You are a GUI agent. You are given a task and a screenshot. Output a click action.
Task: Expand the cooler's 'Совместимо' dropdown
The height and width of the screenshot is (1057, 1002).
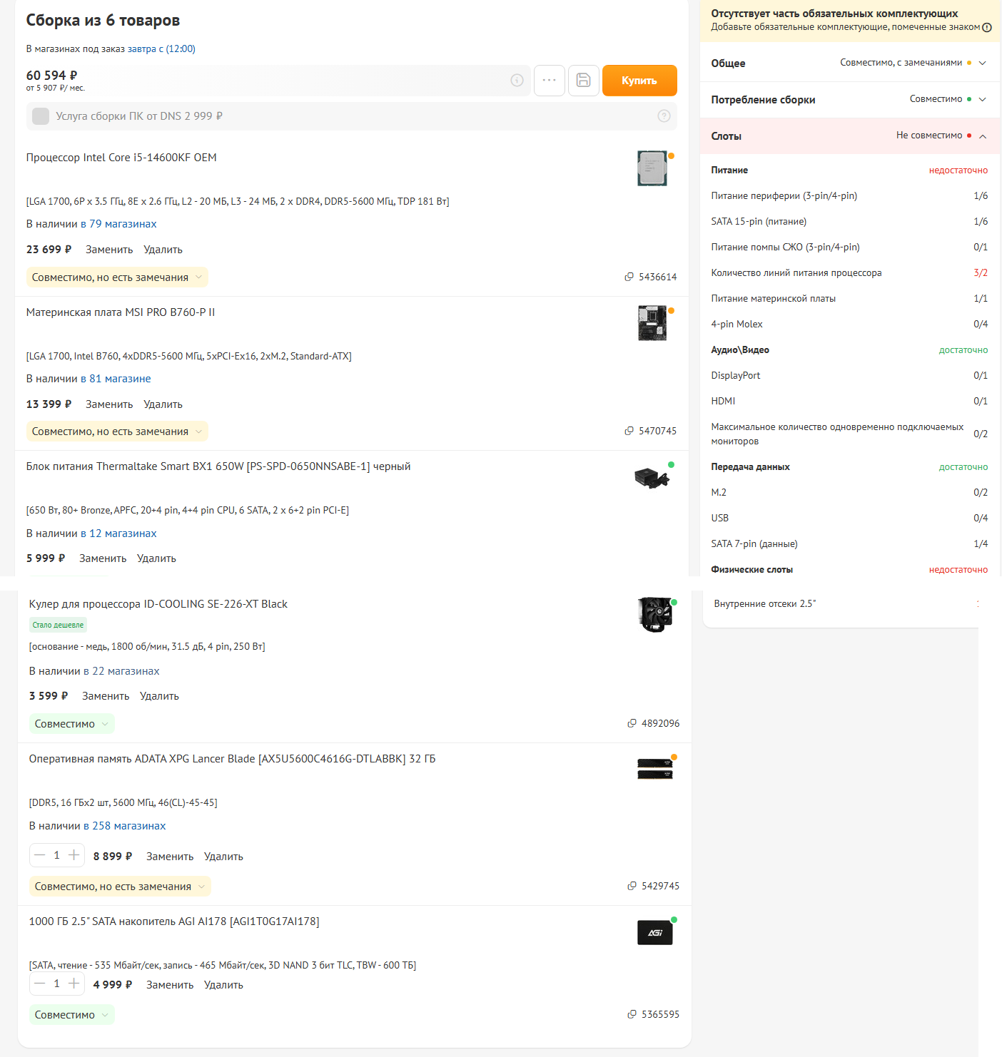72,724
